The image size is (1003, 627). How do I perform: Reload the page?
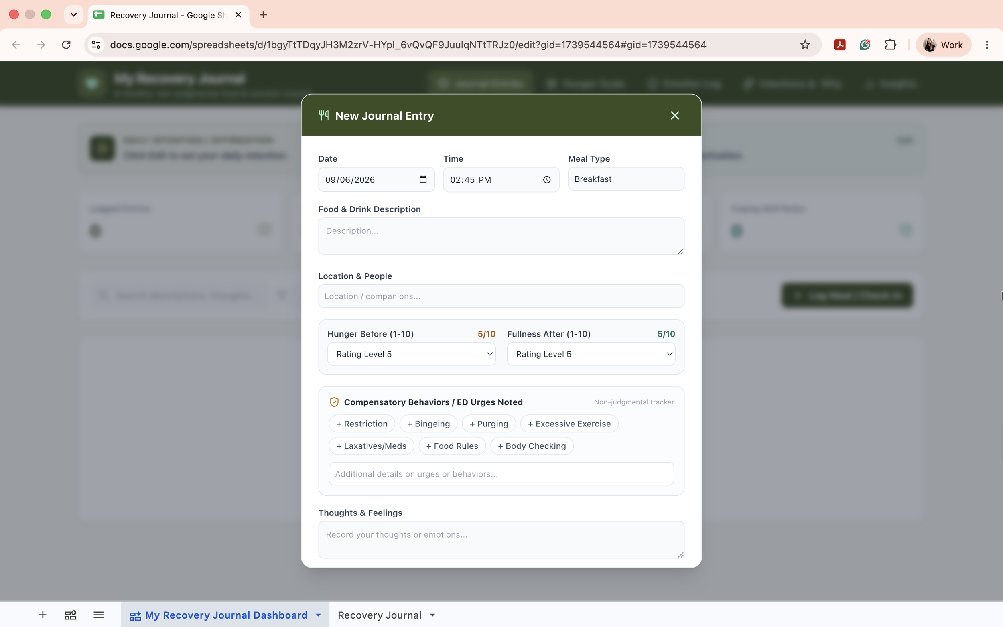[66, 45]
